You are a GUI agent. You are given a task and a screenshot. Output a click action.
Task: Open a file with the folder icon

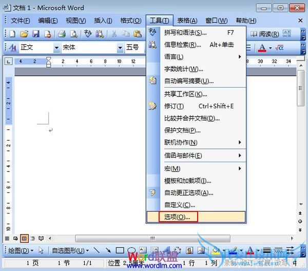pos(24,34)
